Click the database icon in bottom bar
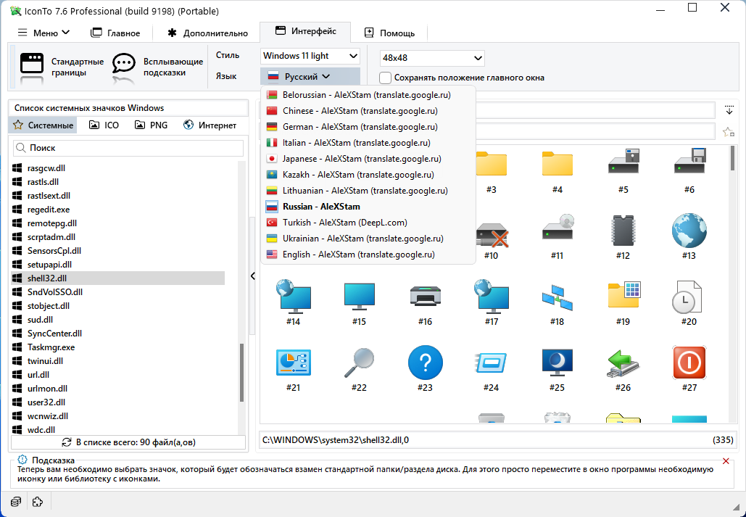Viewport: 746px width, 517px height. 16,502
